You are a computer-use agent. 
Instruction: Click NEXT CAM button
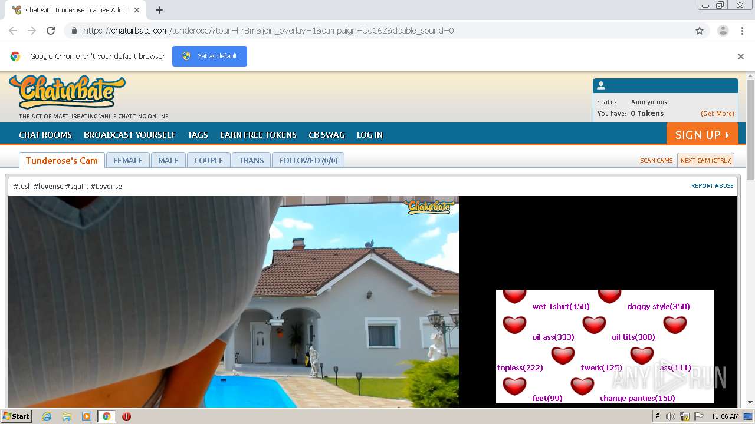pyautogui.click(x=706, y=160)
